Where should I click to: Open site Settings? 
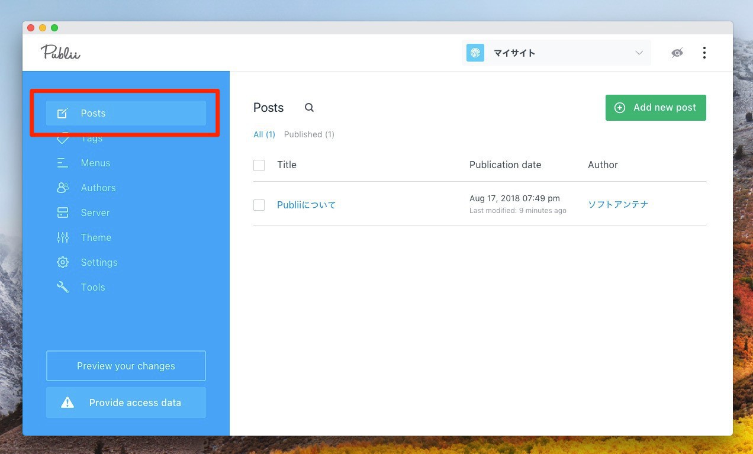click(99, 262)
